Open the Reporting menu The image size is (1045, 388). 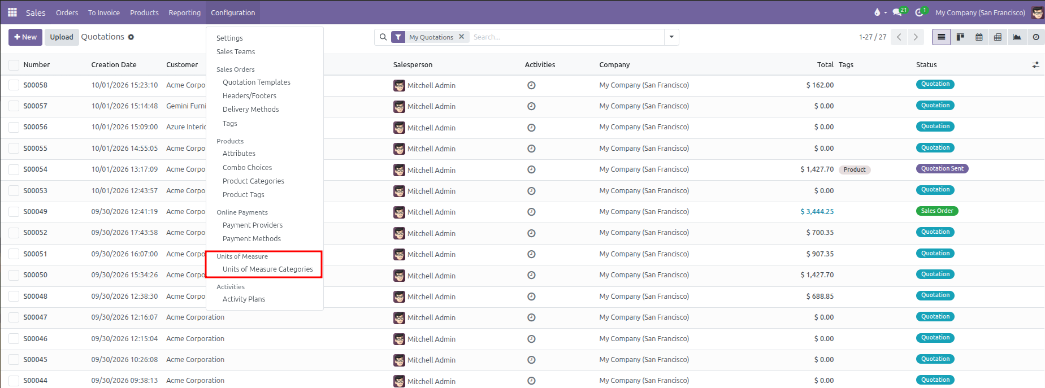184,12
